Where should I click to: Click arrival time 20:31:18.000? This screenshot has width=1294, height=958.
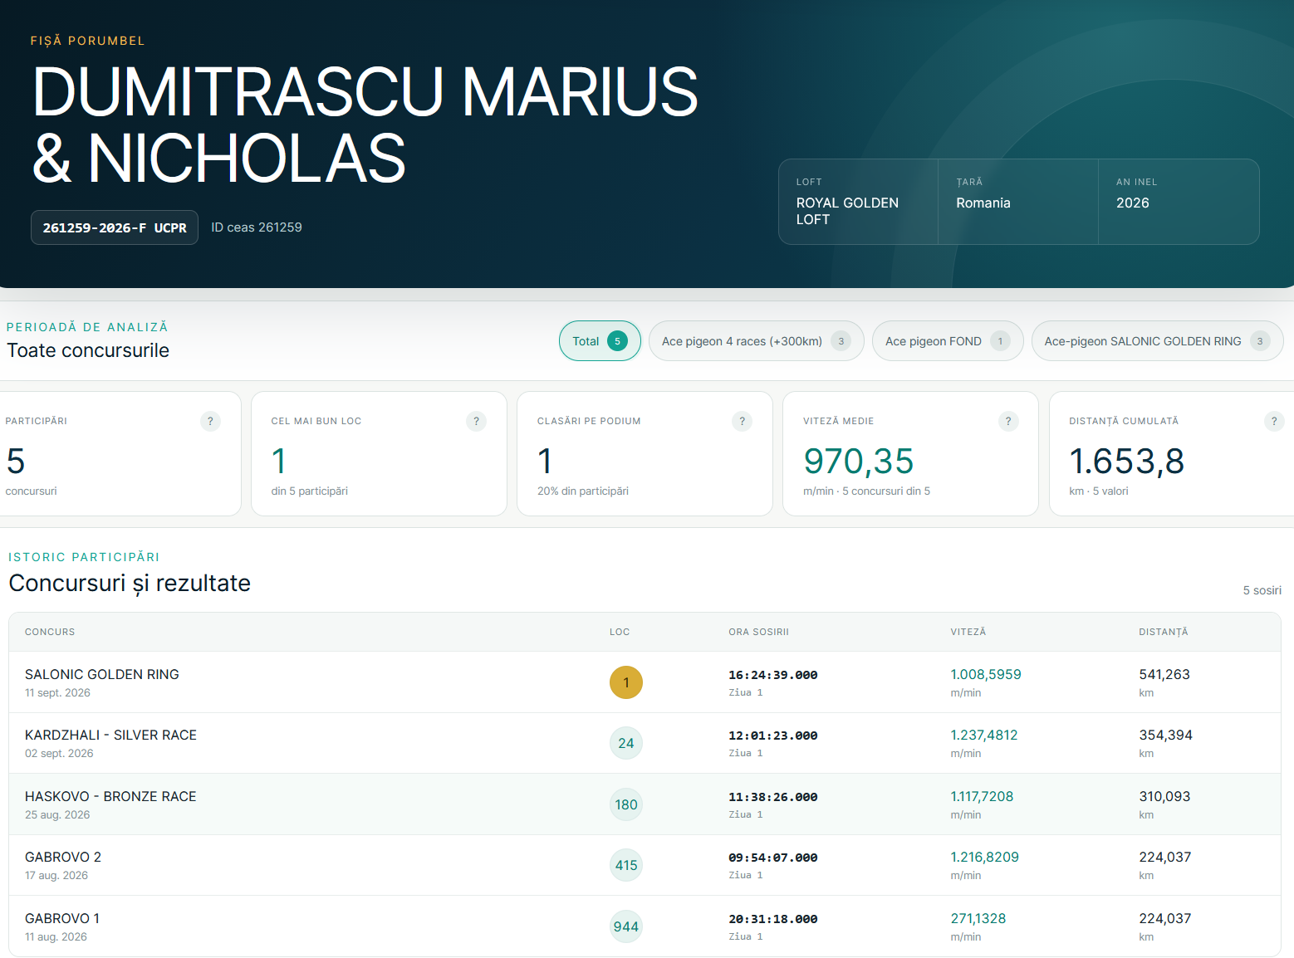click(x=773, y=919)
